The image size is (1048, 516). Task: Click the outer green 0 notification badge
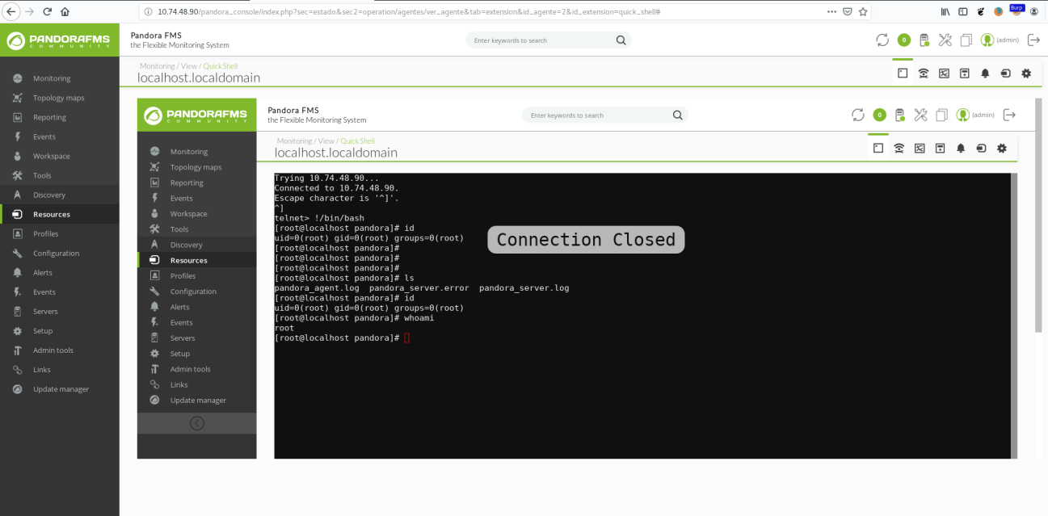(903, 40)
